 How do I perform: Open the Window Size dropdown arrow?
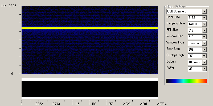tap(204, 37)
